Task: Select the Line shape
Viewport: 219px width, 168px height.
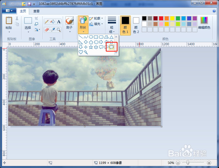Action: coord(81,37)
